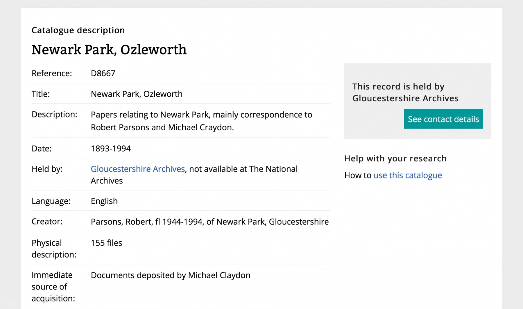
Task: Click 'Documents deposited by Michael Claydon' text
Action: point(170,275)
